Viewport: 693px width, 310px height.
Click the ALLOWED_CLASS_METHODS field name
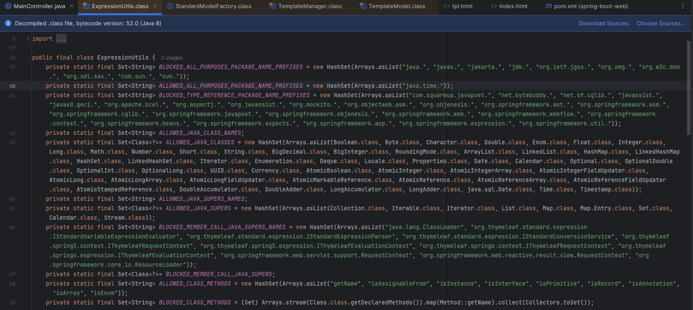pos(194,284)
